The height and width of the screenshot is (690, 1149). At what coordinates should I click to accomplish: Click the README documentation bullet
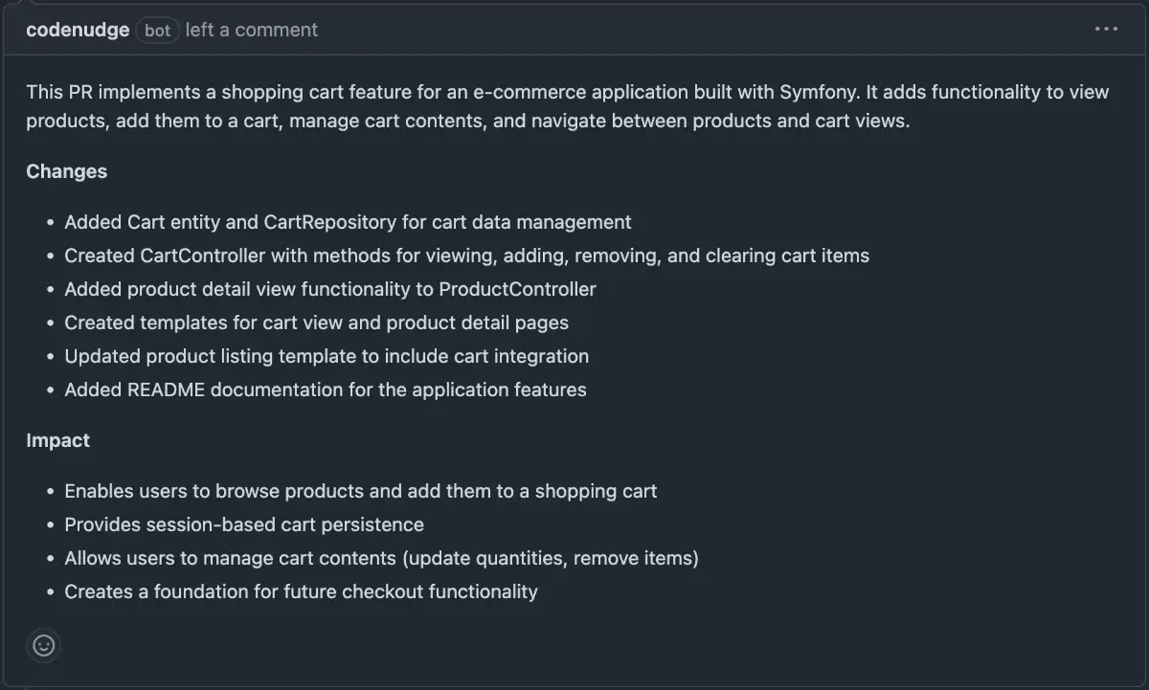[326, 390]
